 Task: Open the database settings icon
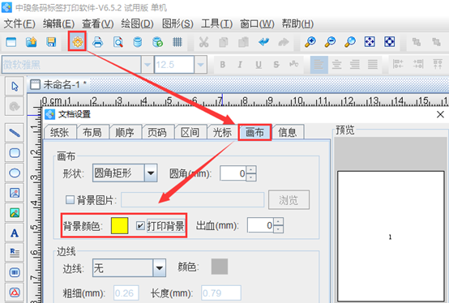point(138,42)
